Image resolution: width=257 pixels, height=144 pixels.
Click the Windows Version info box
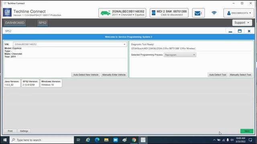pyautogui.click(x=51, y=83)
